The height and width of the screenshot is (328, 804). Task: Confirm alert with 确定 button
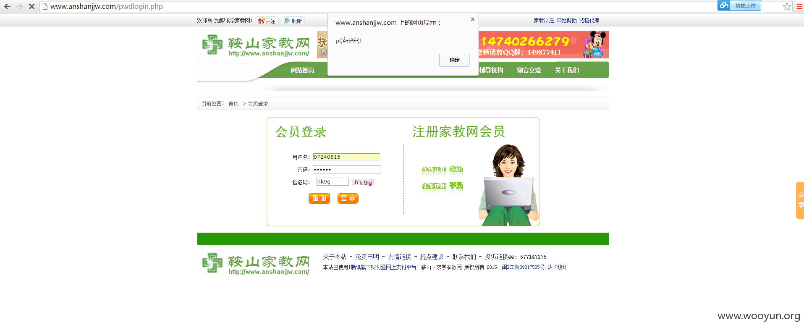point(454,60)
